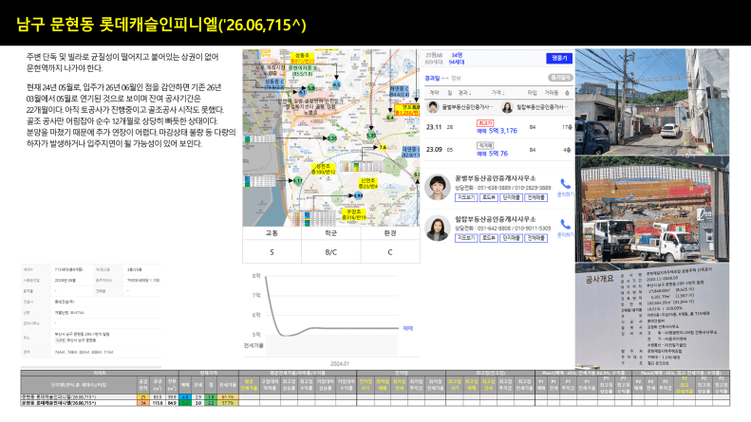Click the 힐탑부동산공인중개사사무소 office name
This screenshot has height=422, width=751.
click(x=495, y=219)
